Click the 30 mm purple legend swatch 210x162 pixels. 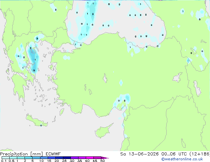click(x=74, y=158)
